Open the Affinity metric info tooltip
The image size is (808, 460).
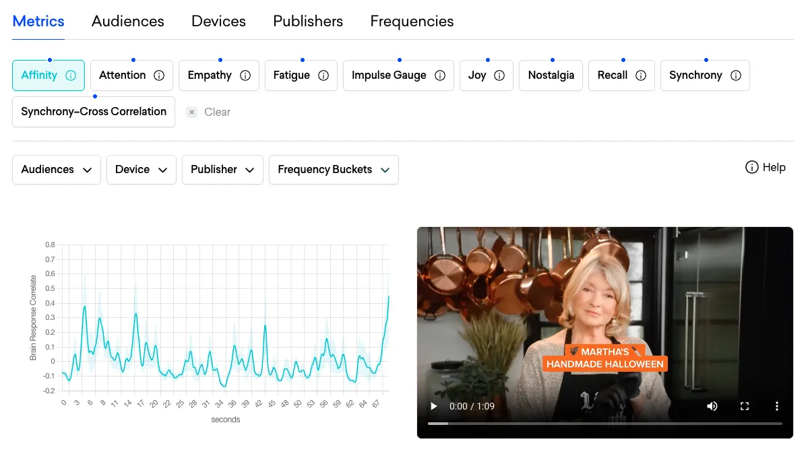click(x=69, y=75)
